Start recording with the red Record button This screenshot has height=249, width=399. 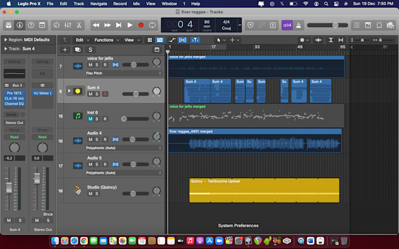141,25
